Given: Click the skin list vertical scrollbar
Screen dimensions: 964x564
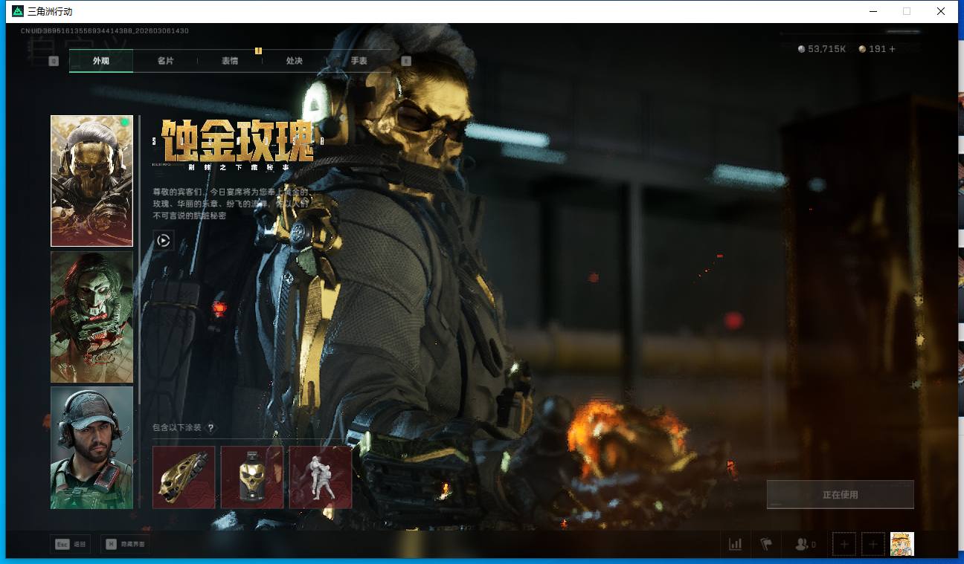Looking at the screenshot, I should (139, 260).
